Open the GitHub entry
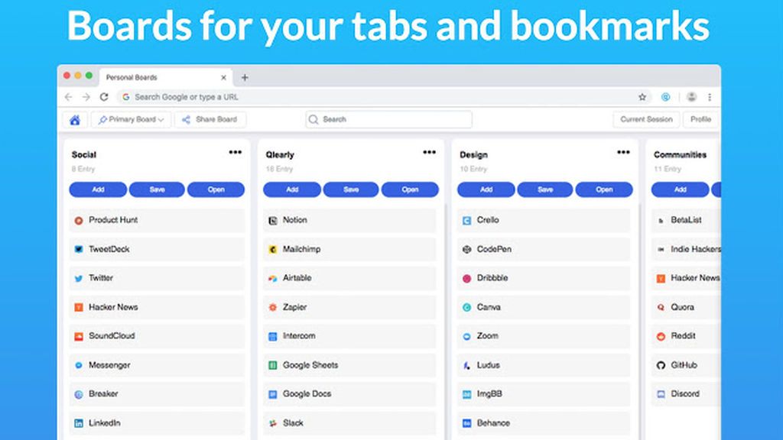 [x=686, y=364]
